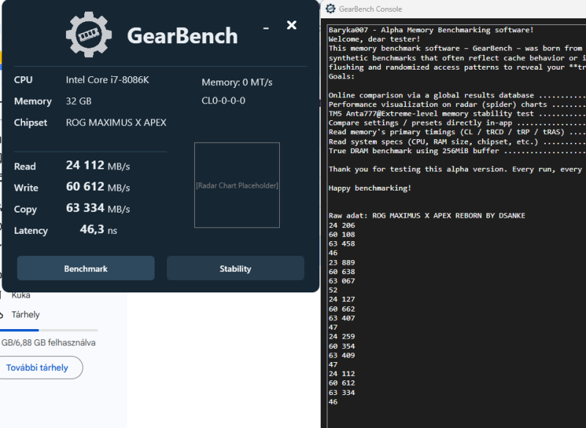Screen dimensions: 586x428
Task: Click console line 'Thank you for testing'
Action: point(457,169)
